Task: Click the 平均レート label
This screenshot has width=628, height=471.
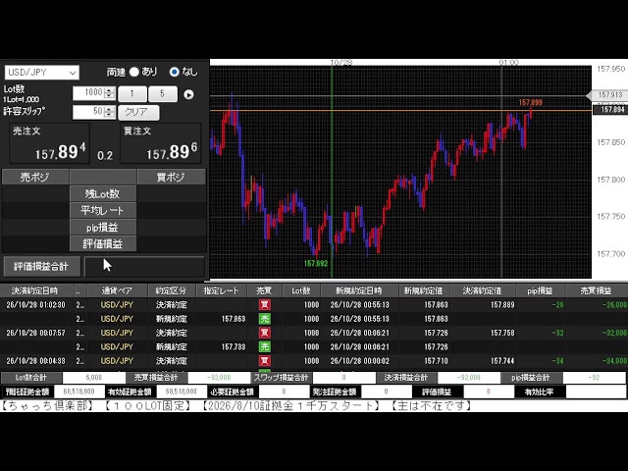Action: tap(102, 211)
